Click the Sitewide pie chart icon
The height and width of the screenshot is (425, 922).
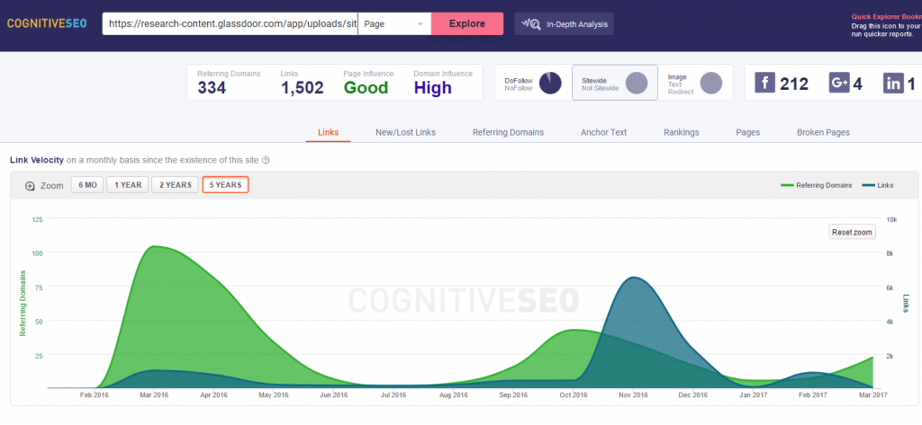[637, 84]
